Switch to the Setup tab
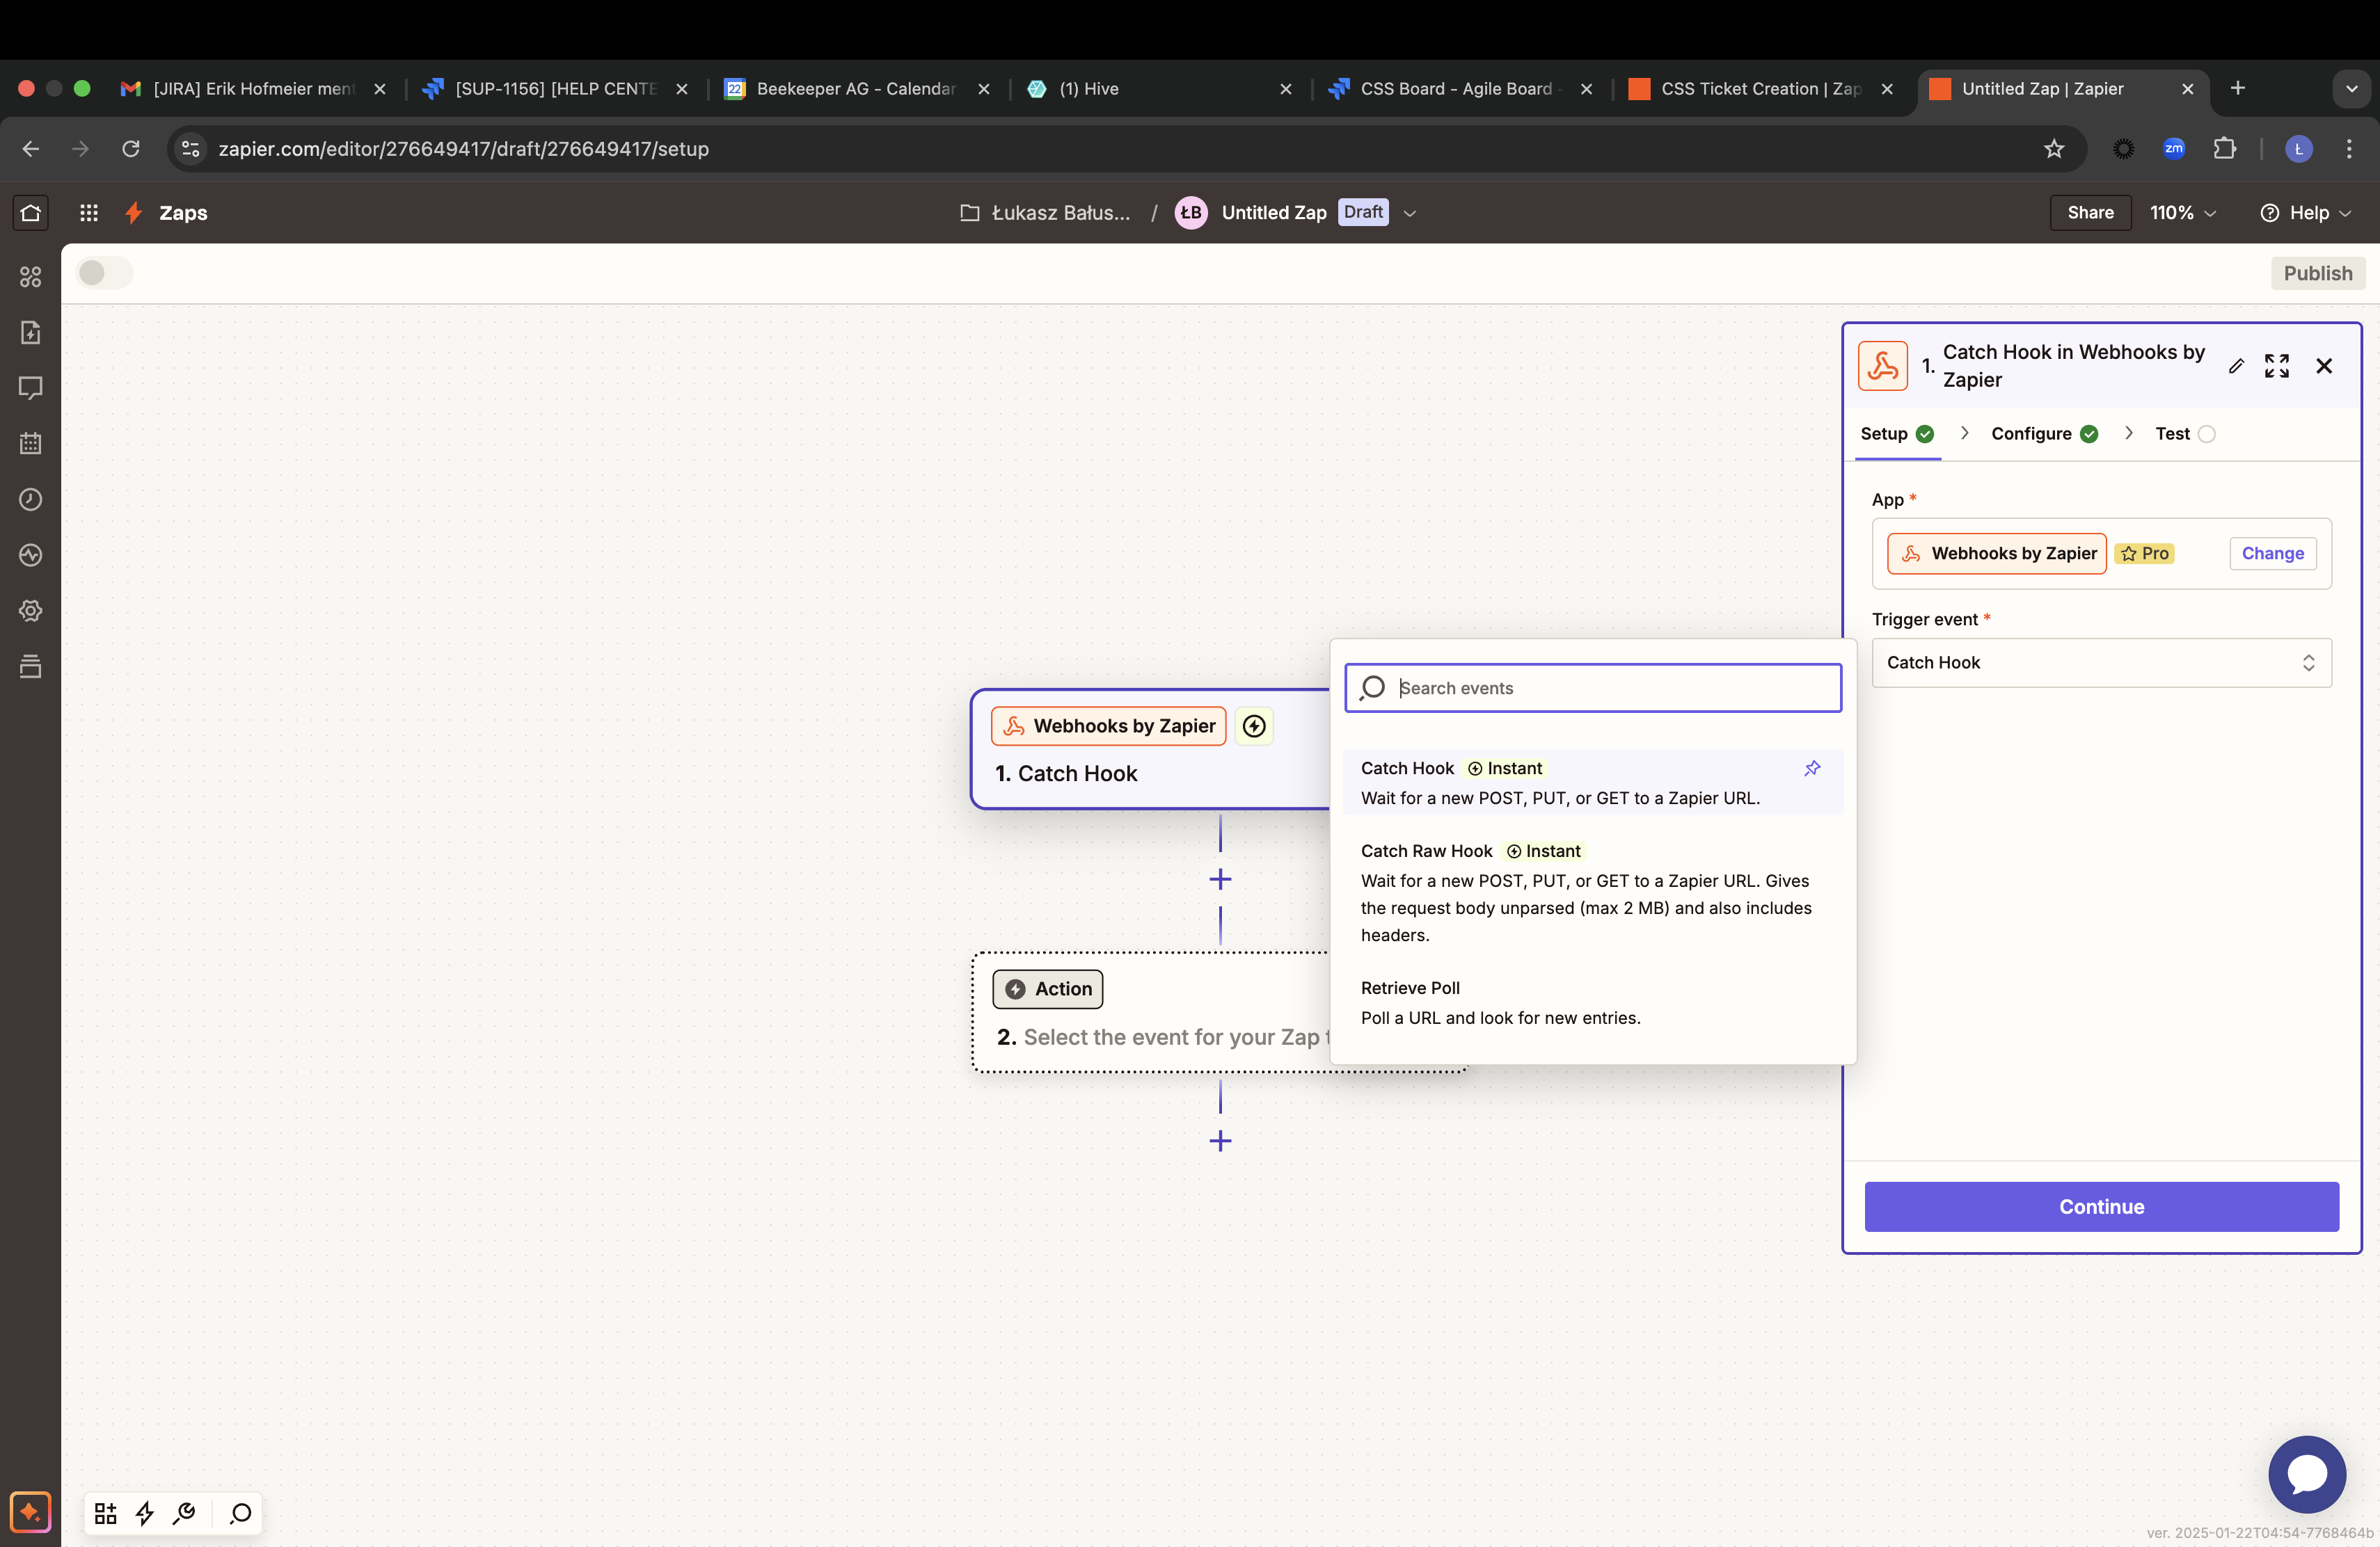The width and height of the screenshot is (2380, 1547). [x=1897, y=434]
